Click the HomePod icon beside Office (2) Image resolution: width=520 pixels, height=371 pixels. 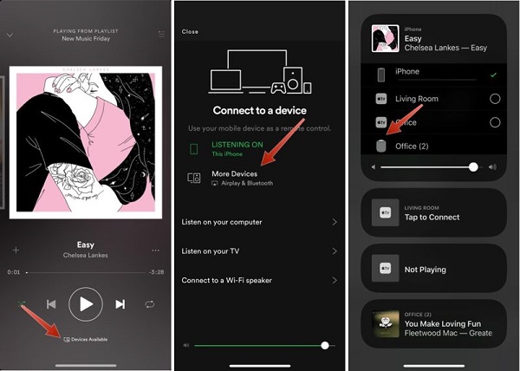coord(381,146)
